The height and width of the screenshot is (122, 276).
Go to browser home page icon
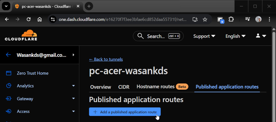coord(39,19)
